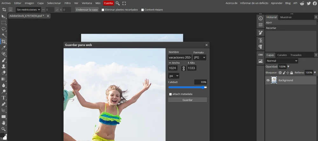Open the image preview panel icon
The image size is (318, 141).
point(261,61)
